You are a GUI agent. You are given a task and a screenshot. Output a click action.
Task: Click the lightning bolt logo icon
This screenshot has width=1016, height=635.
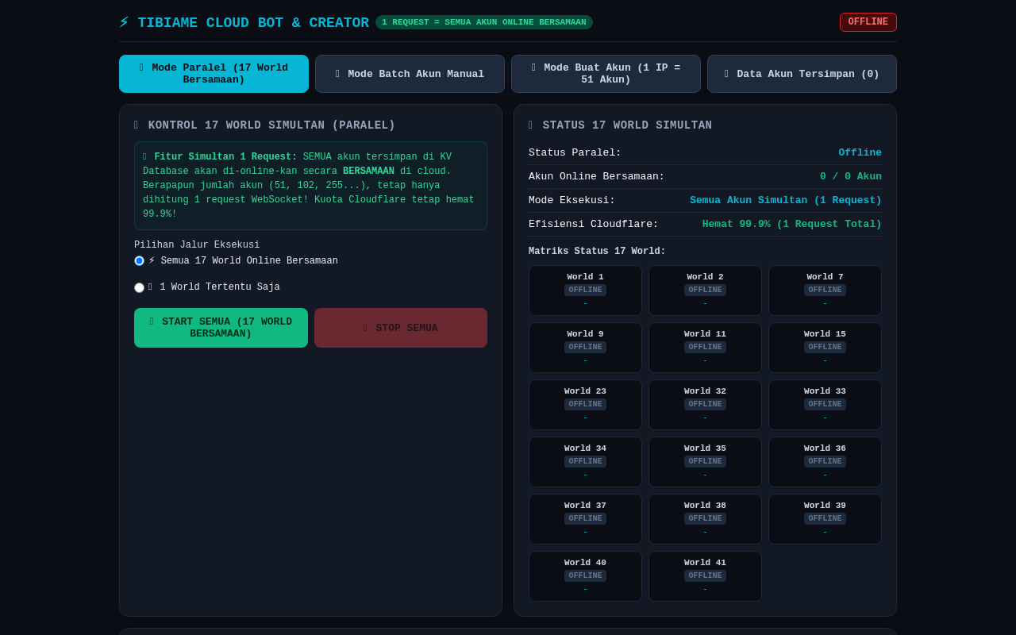tap(124, 22)
